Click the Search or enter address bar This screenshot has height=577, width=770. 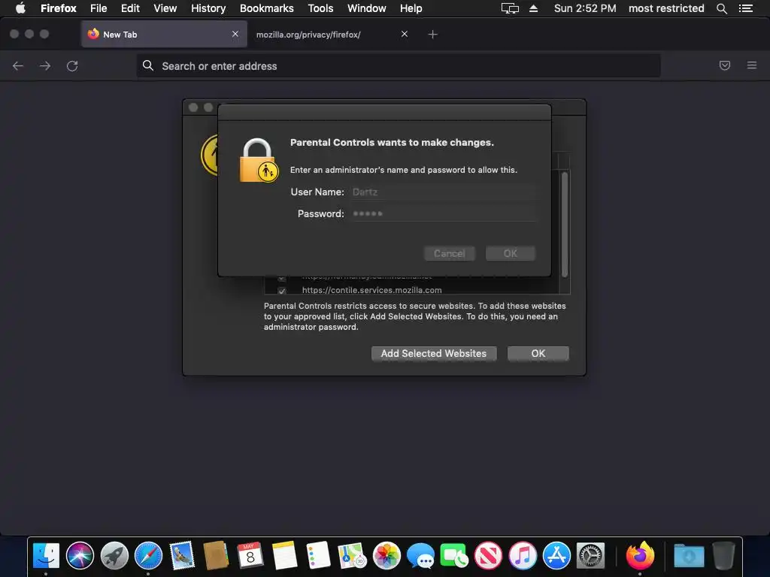[399, 66]
